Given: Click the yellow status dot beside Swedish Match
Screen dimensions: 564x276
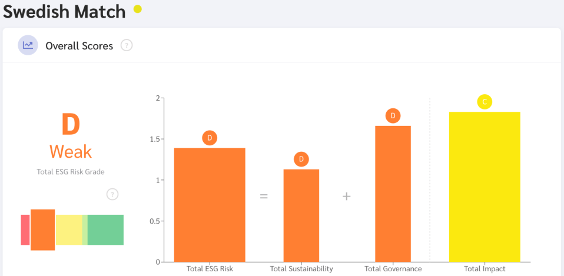Looking at the screenshot, I should (x=138, y=9).
